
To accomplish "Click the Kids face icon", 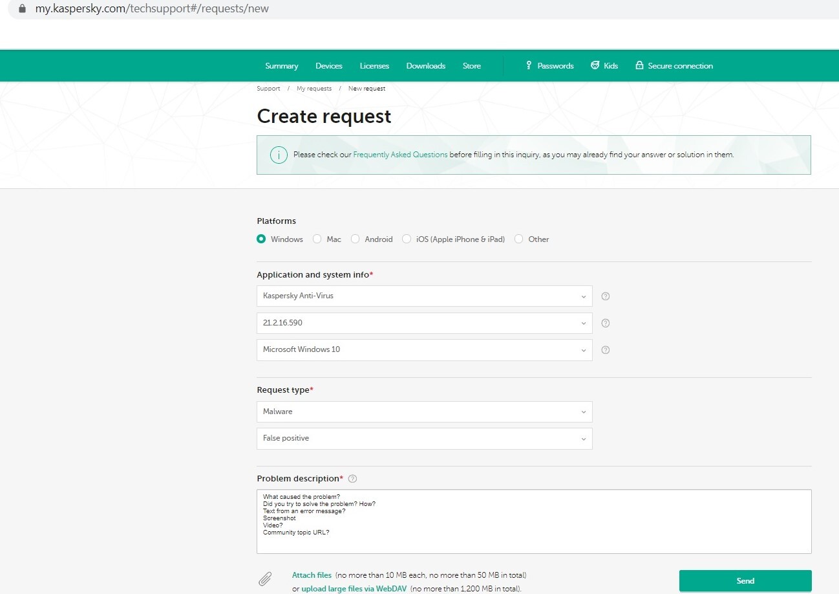I will tap(595, 65).
